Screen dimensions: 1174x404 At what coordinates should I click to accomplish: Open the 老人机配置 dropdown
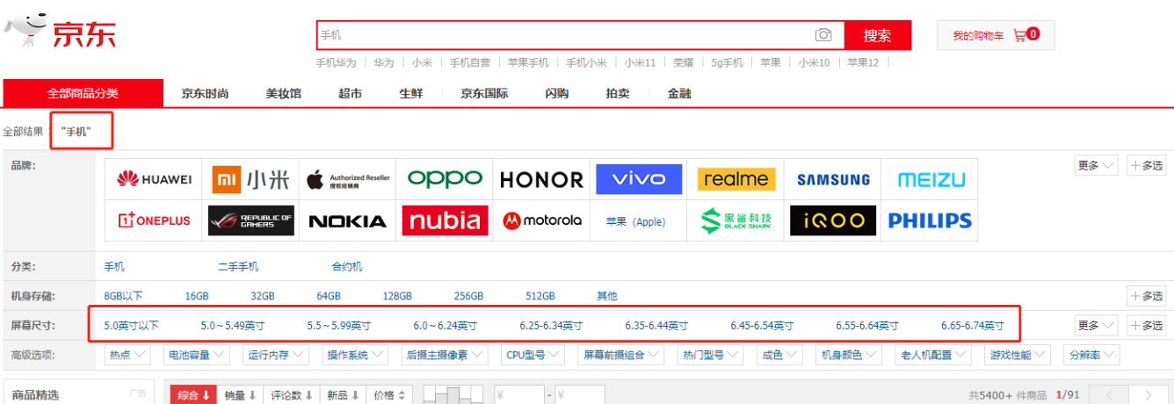933,355
